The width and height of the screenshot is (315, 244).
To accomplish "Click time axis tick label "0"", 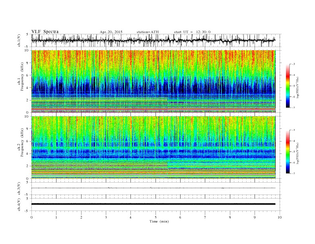I will point(31,217).
